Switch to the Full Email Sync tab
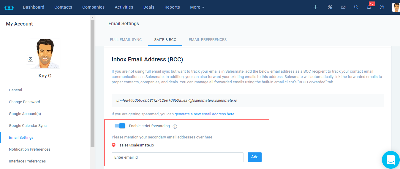Screen dimensions: 400x169 coord(126,40)
